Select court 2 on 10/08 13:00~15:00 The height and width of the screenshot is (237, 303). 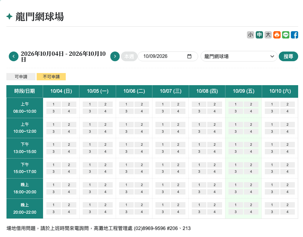click(x=215, y=145)
